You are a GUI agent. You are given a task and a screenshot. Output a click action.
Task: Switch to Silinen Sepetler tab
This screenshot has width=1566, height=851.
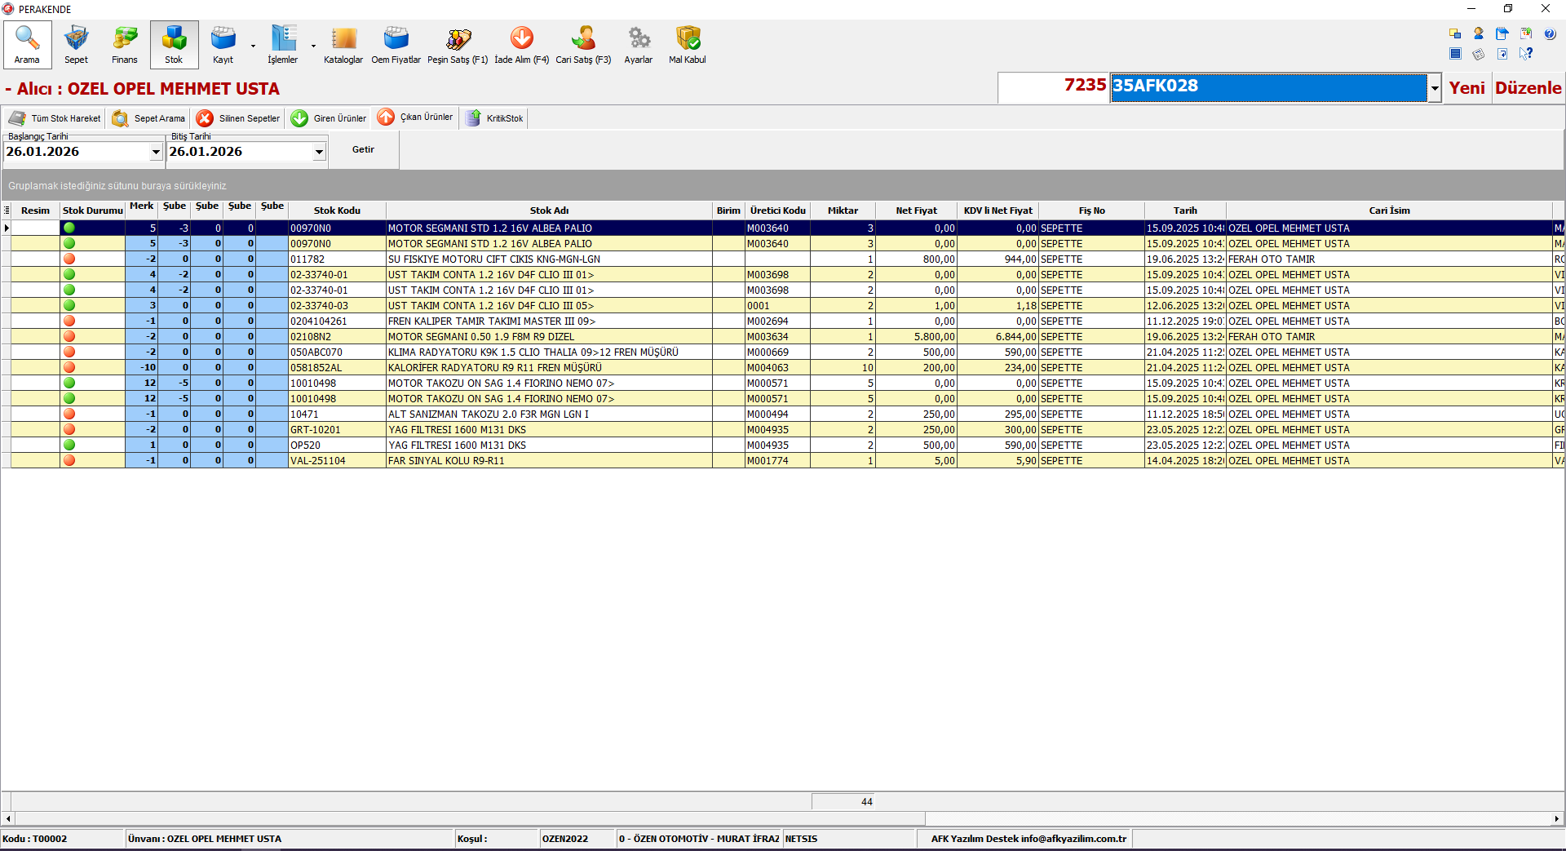click(x=239, y=118)
